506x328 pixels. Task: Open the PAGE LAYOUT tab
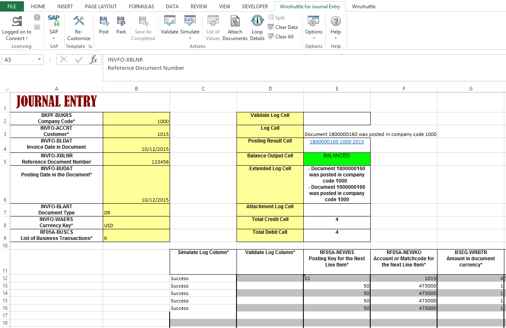click(101, 7)
